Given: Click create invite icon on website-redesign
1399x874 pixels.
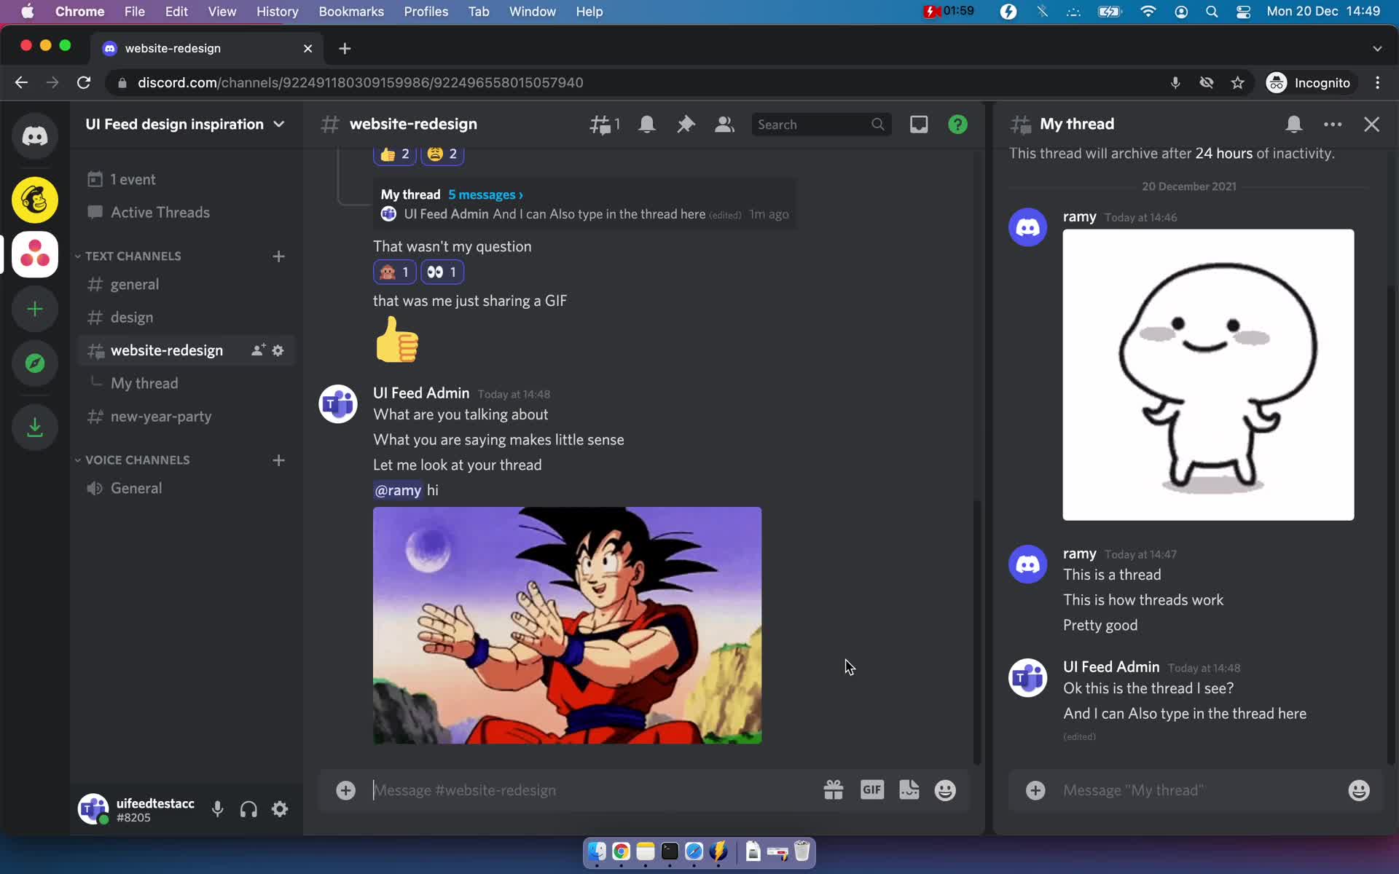Looking at the screenshot, I should point(258,350).
